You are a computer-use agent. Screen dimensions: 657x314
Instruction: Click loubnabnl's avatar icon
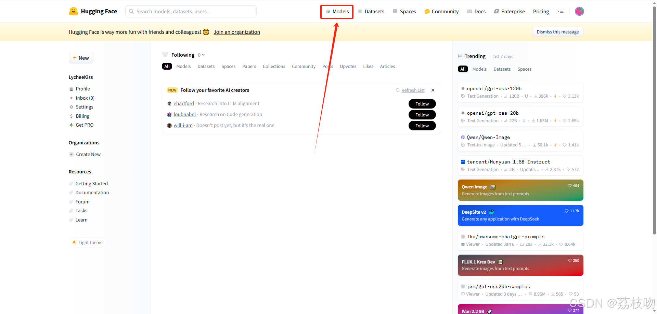[169, 114]
